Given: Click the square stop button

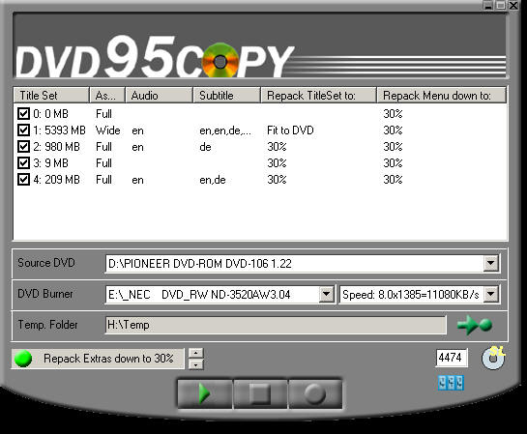Looking at the screenshot, I should (x=260, y=393).
